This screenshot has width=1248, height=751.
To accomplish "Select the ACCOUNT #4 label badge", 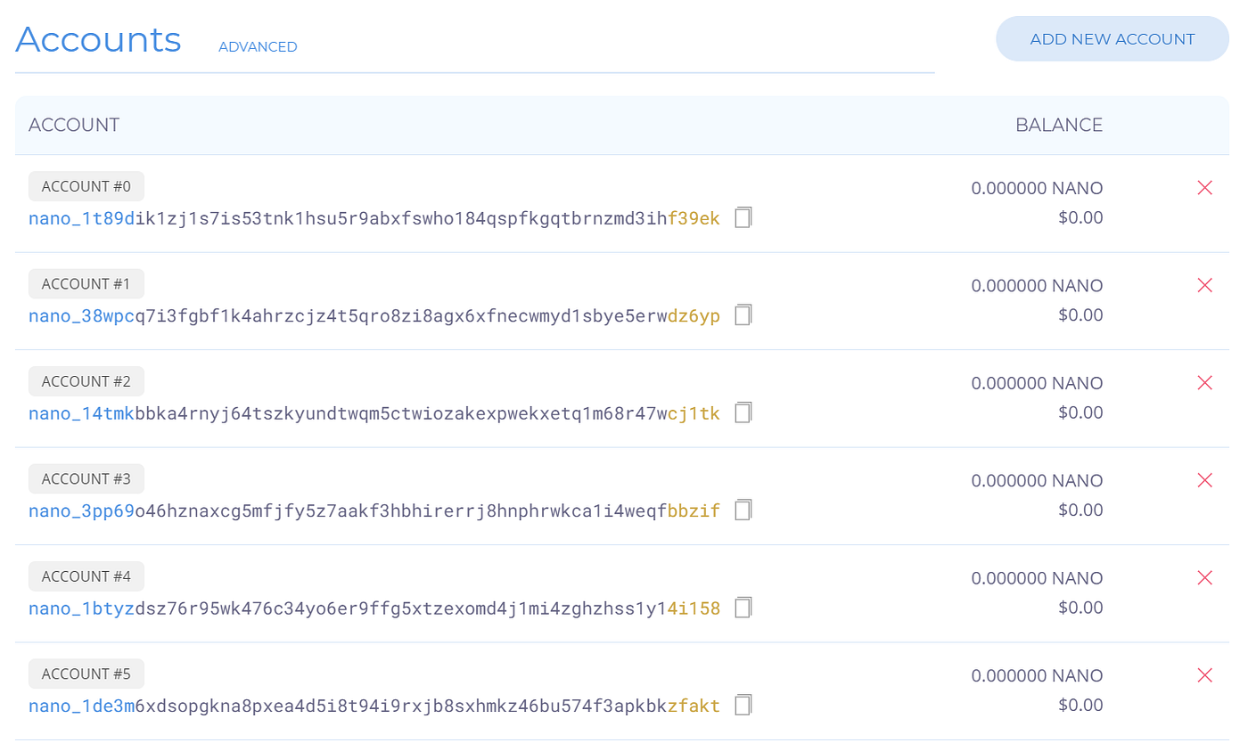I will point(86,576).
